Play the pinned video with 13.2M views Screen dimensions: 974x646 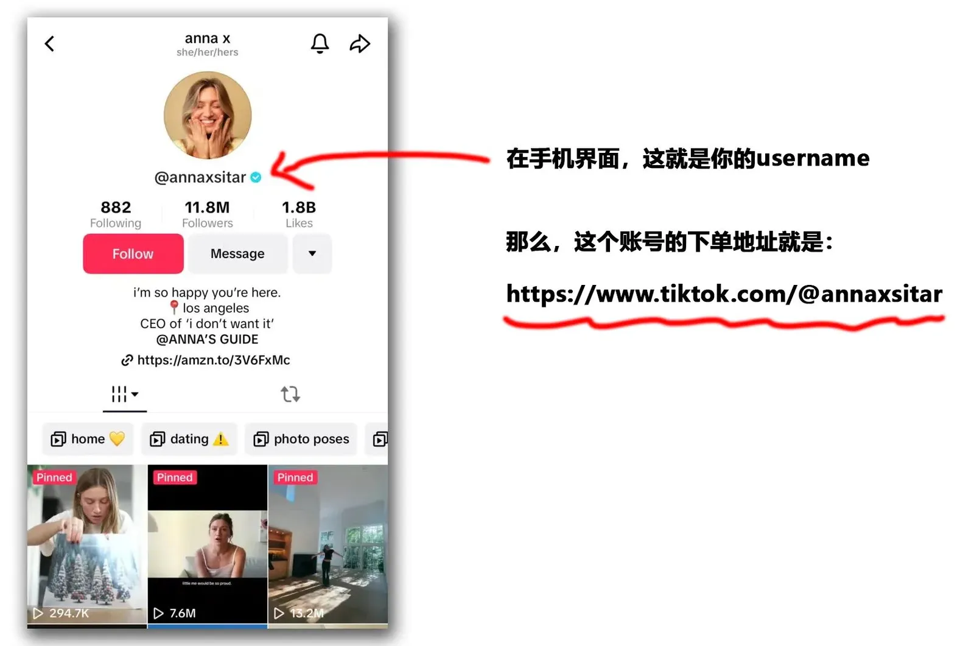(328, 544)
